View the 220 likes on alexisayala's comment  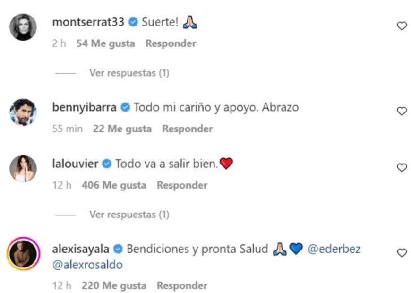point(114,286)
